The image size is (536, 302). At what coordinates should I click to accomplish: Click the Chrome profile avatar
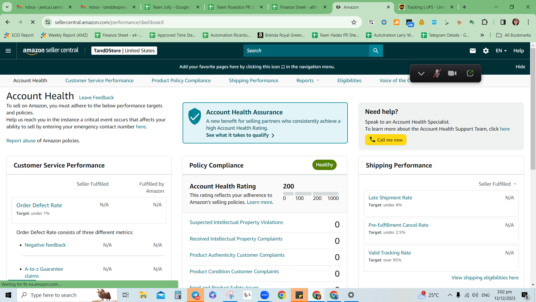[x=516, y=22]
